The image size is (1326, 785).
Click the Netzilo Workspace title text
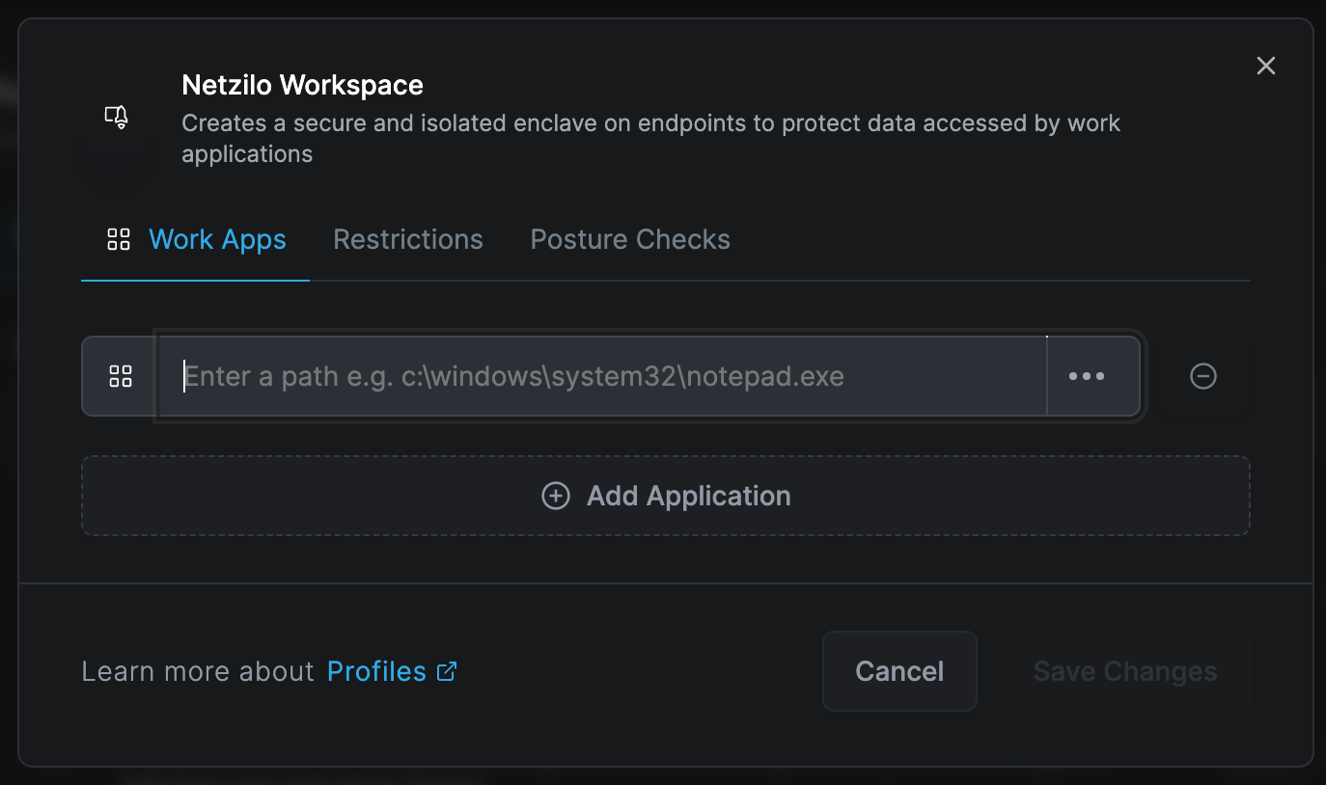click(x=302, y=85)
